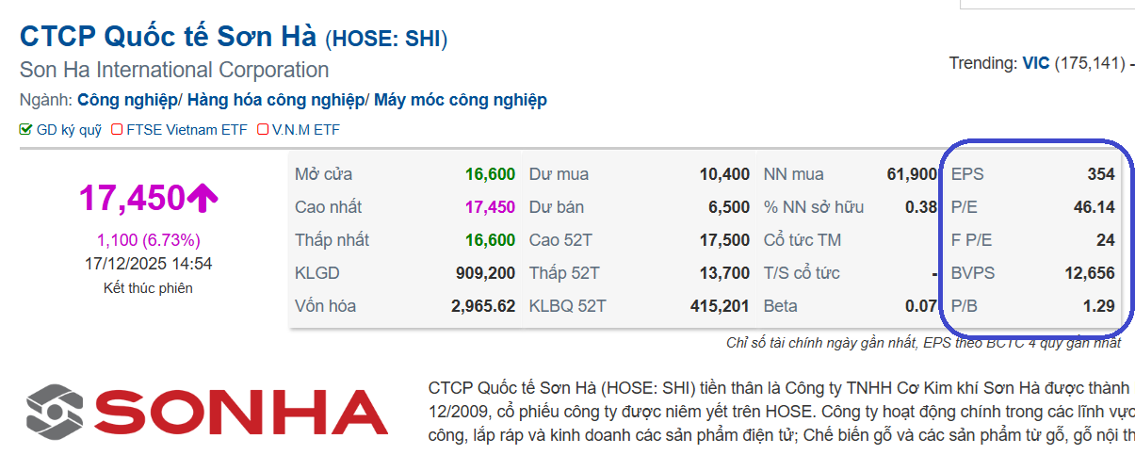Open the Công nghiệp industry link
The image size is (1135, 471).
[x=127, y=100]
